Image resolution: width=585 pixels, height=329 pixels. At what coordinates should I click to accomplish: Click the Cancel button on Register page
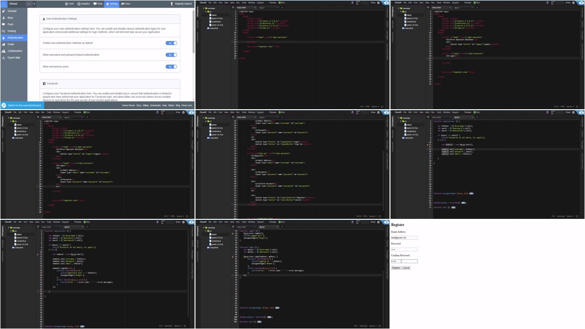[x=406, y=268]
